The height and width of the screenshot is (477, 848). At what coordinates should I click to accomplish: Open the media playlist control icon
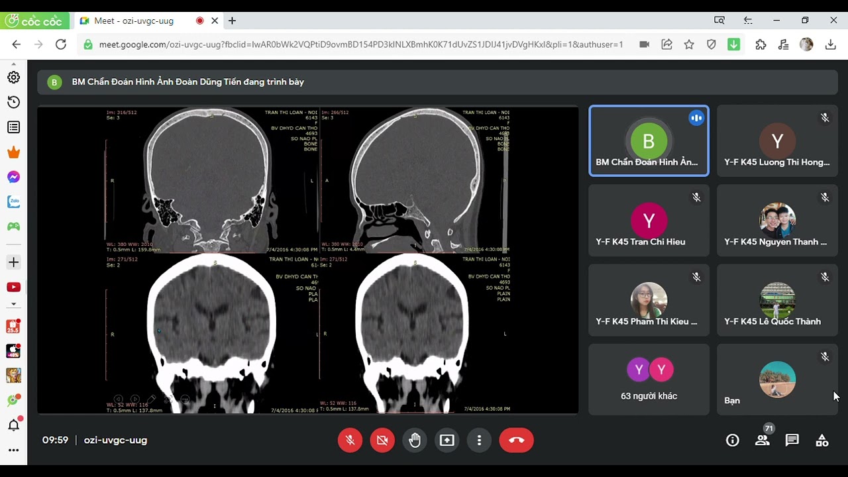[784, 44]
